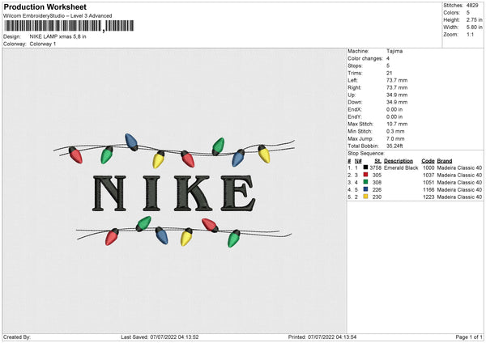Click the 'Page 1 of 1' text
486x343 pixels.
tap(469, 337)
